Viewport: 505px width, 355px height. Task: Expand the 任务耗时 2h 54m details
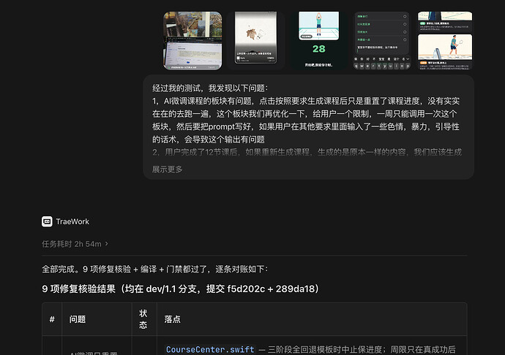click(75, 244)
